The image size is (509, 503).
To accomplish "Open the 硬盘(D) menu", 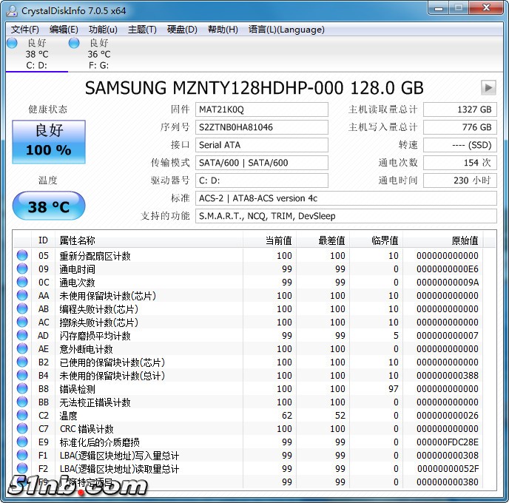I will [182, 30].
